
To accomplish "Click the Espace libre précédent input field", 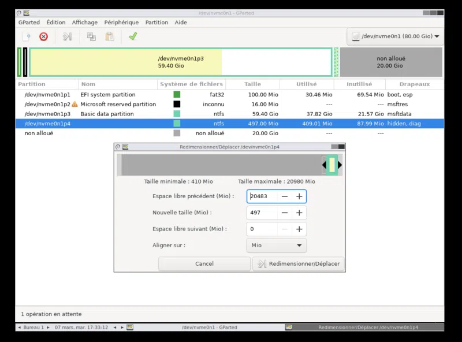I will [x=261, y=196].
